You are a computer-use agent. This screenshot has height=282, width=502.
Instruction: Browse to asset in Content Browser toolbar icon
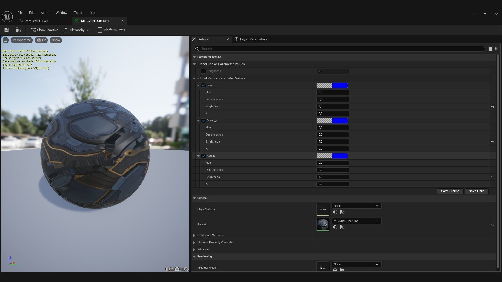tap(18, 30)
